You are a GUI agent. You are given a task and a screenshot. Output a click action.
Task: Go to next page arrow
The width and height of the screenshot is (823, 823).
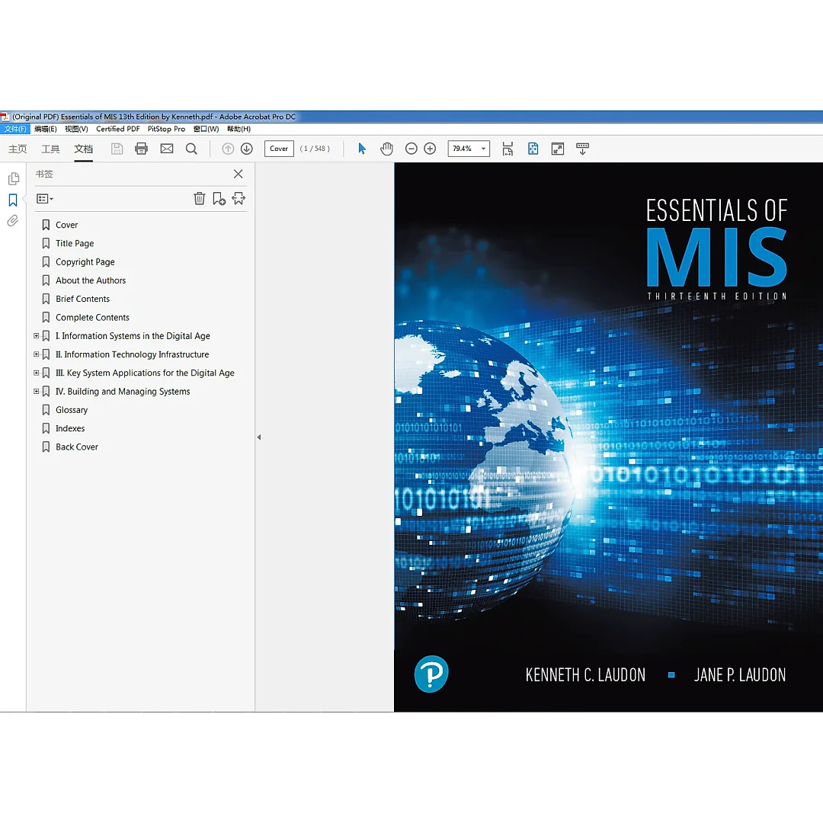pos(247,149)
